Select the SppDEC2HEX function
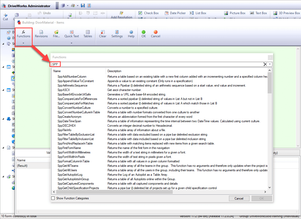The image size is (301, 219). pyautogui.click(x=67, y=126)
